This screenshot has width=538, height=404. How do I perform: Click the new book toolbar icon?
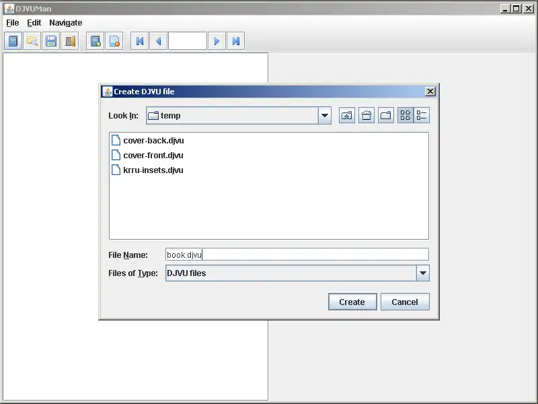[13, 41]
